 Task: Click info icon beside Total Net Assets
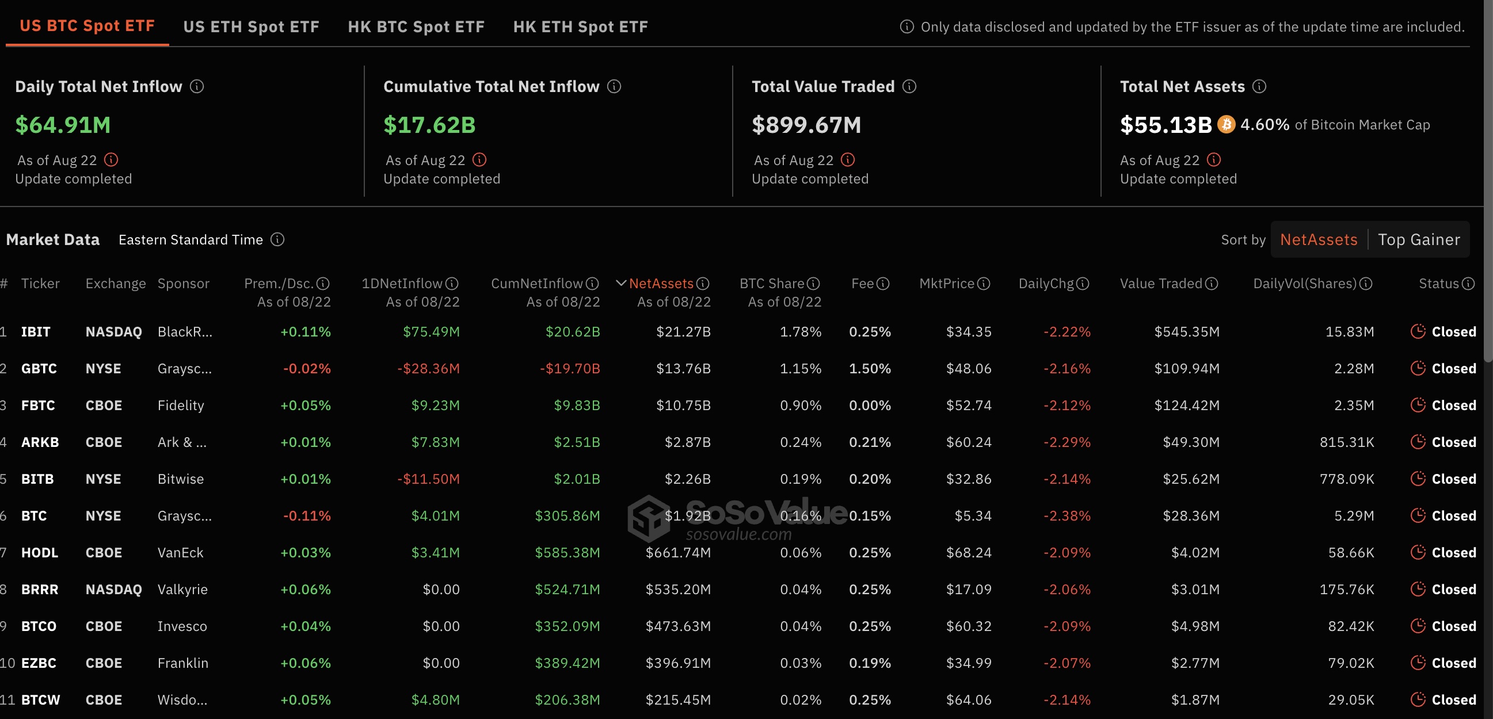click(x=1259, y=86)
